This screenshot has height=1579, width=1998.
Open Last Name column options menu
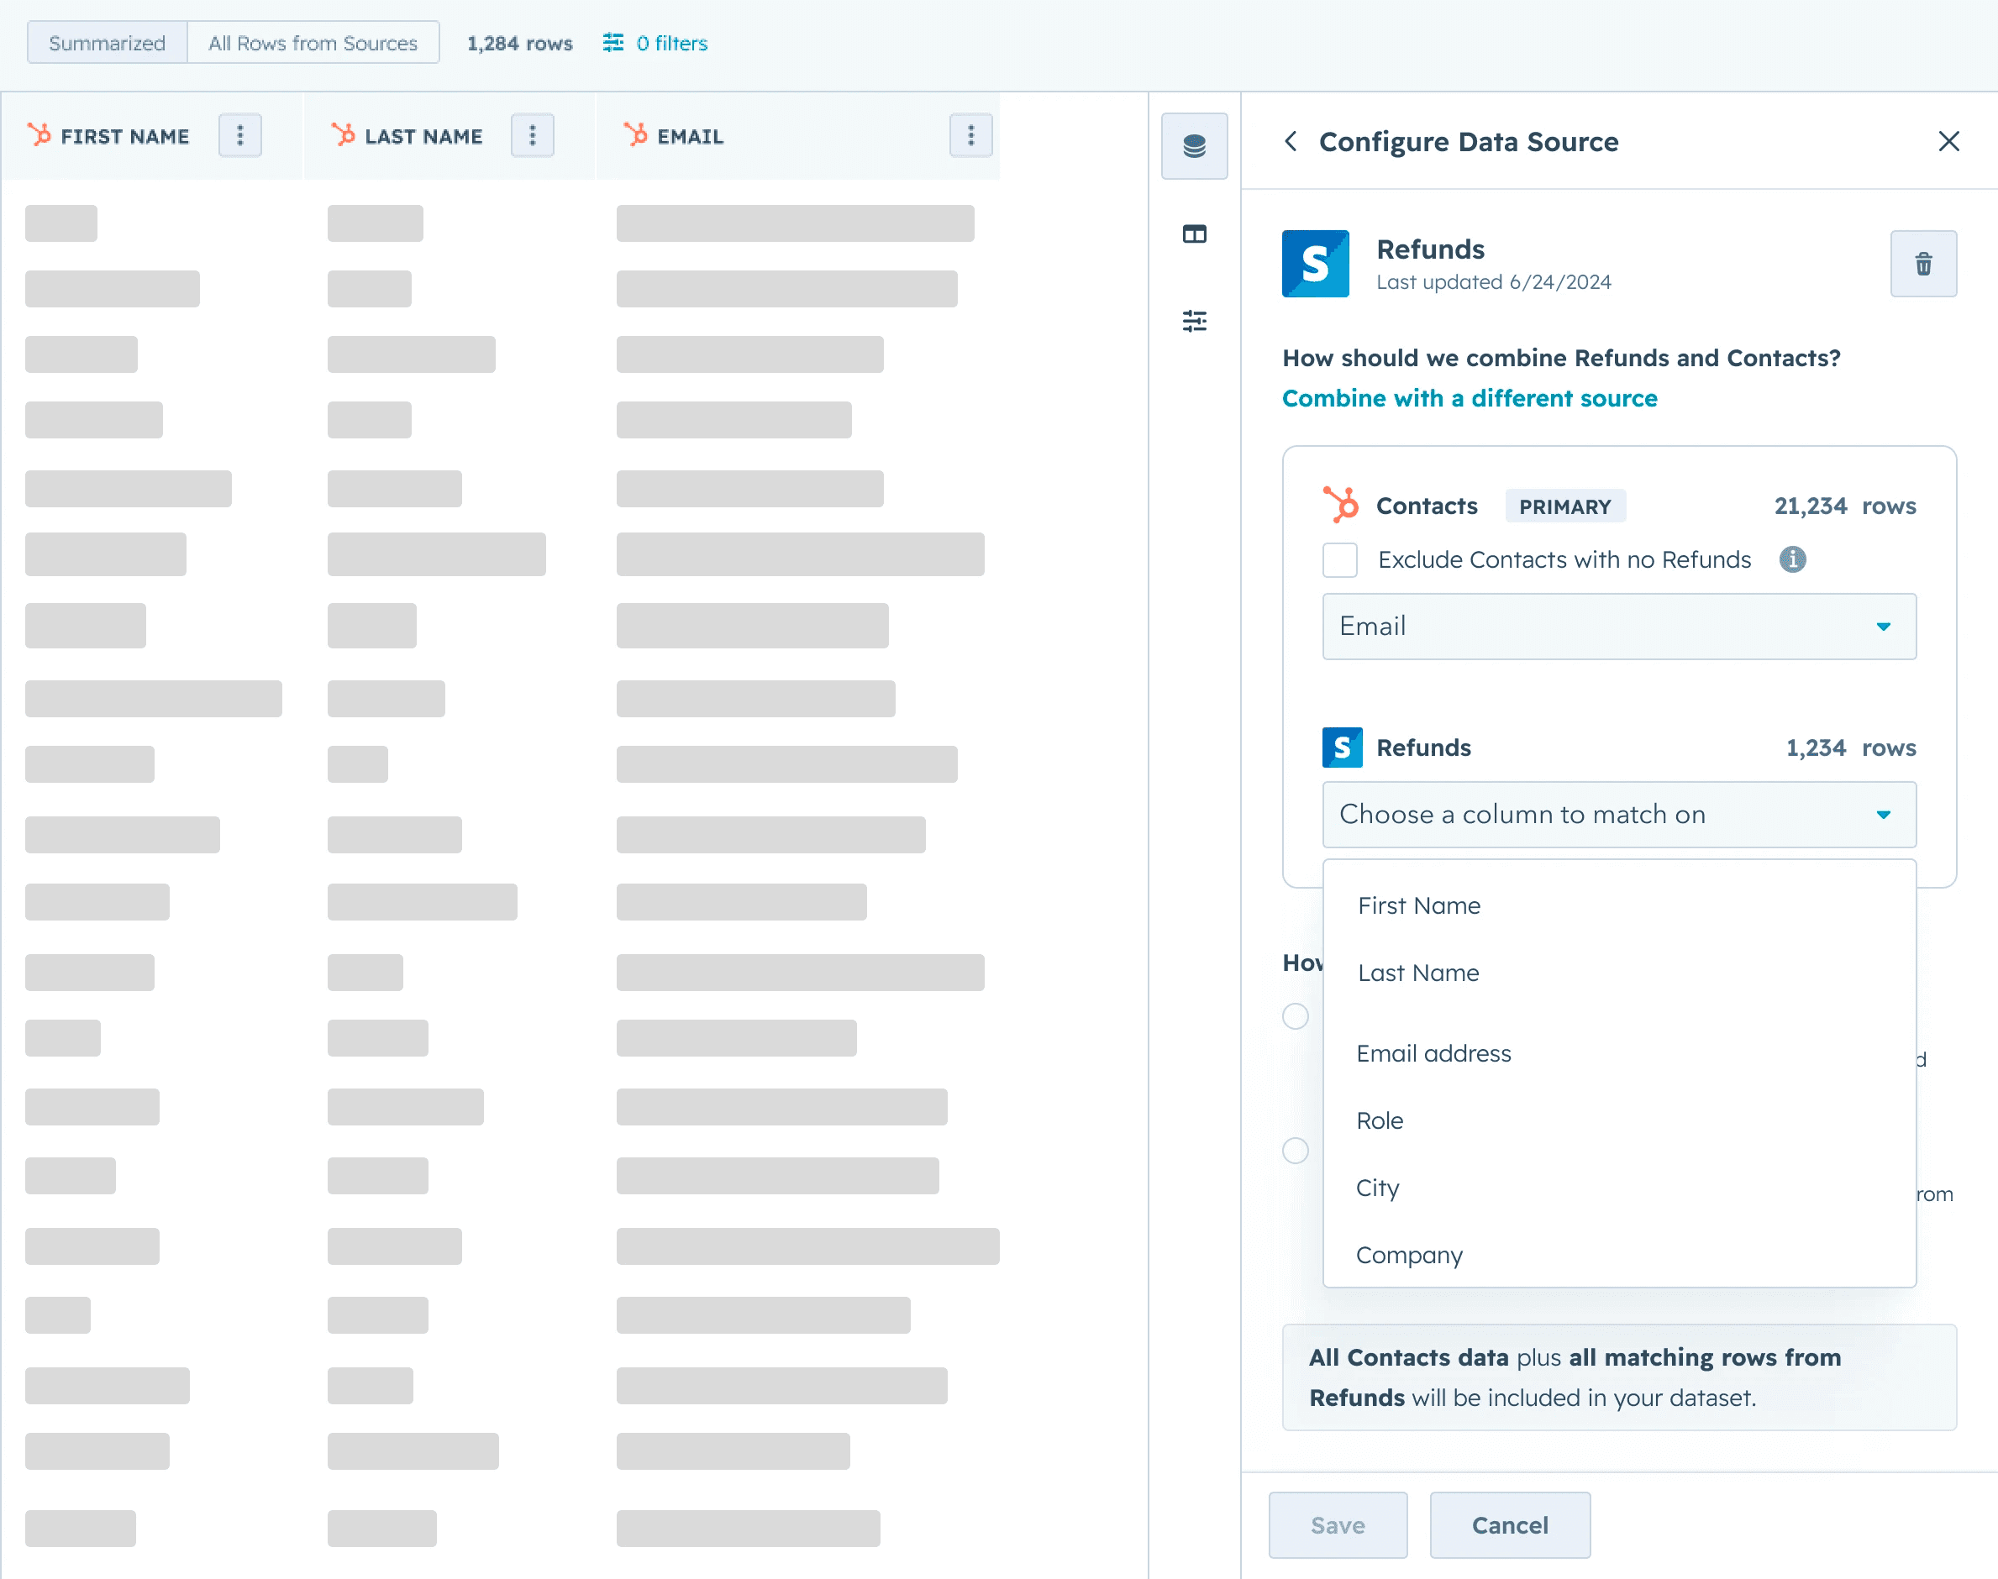coord(532,136)
